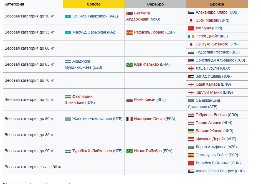This screenshot has height=184, width=261.
Task: Click CRO country code link
Action: 233,115
